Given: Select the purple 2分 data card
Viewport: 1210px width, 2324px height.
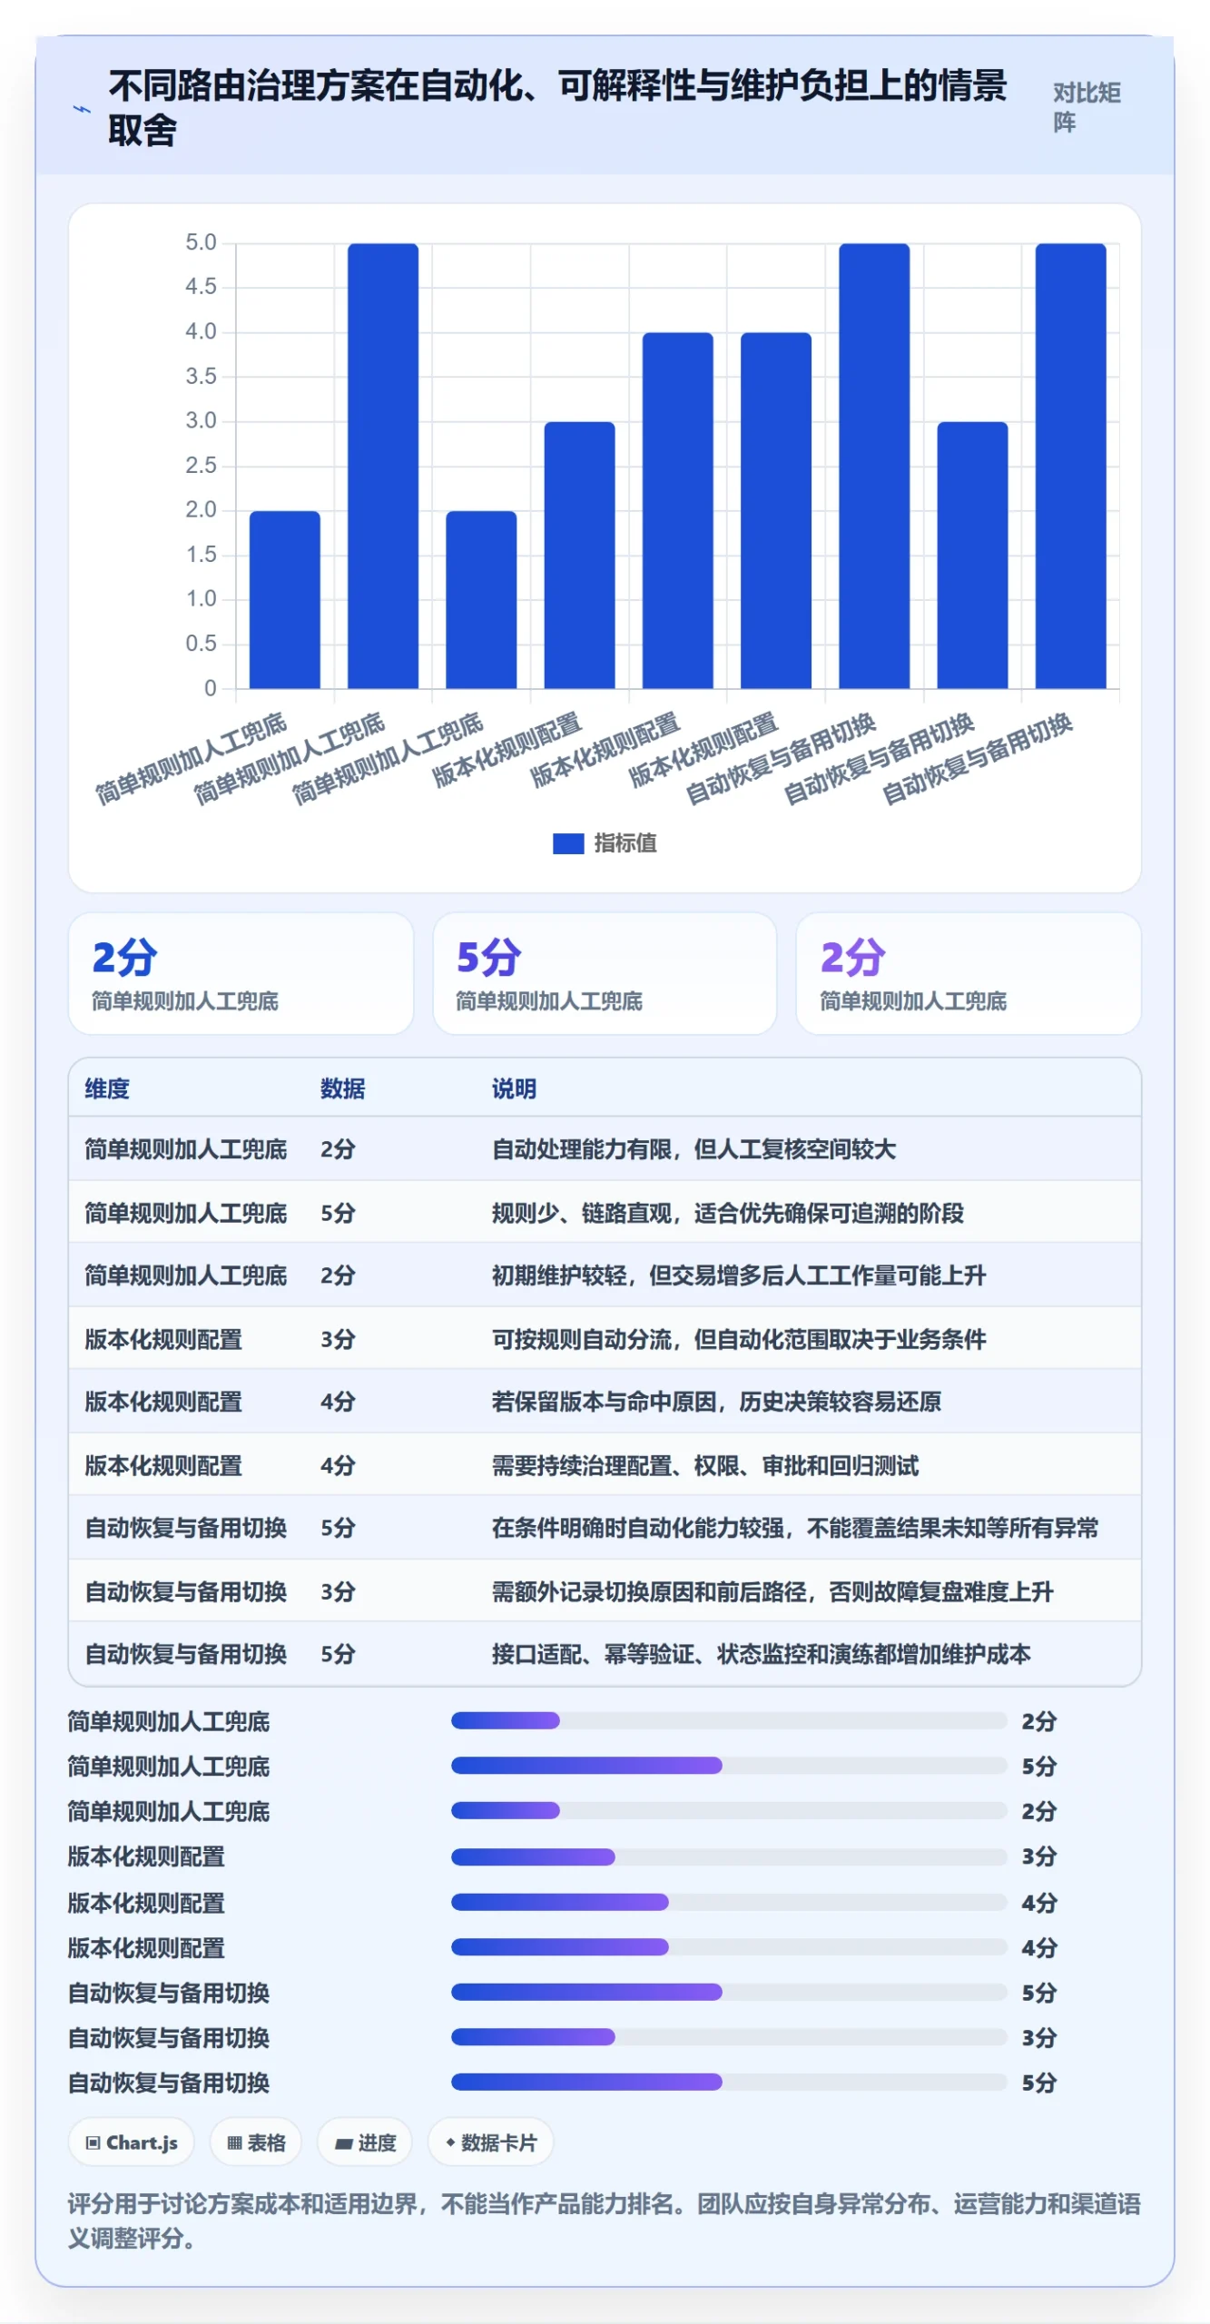Looking at the screenshot, I should pos(968,973).
